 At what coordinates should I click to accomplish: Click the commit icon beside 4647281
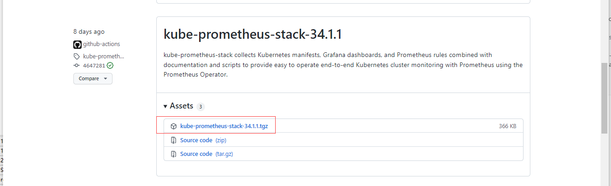pyautogui.click(x=77, y=66)
